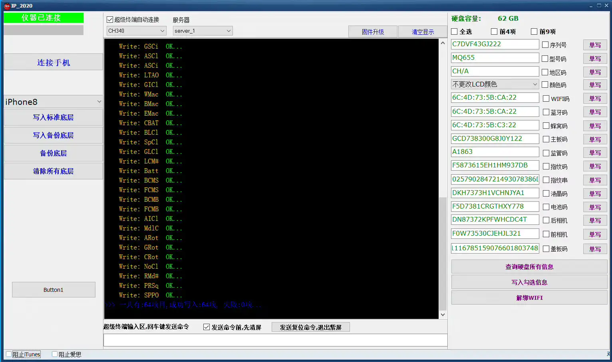Click 单写 button beside 序列号
This screenshot has height=362, width=612.
[x=595, y=45]
